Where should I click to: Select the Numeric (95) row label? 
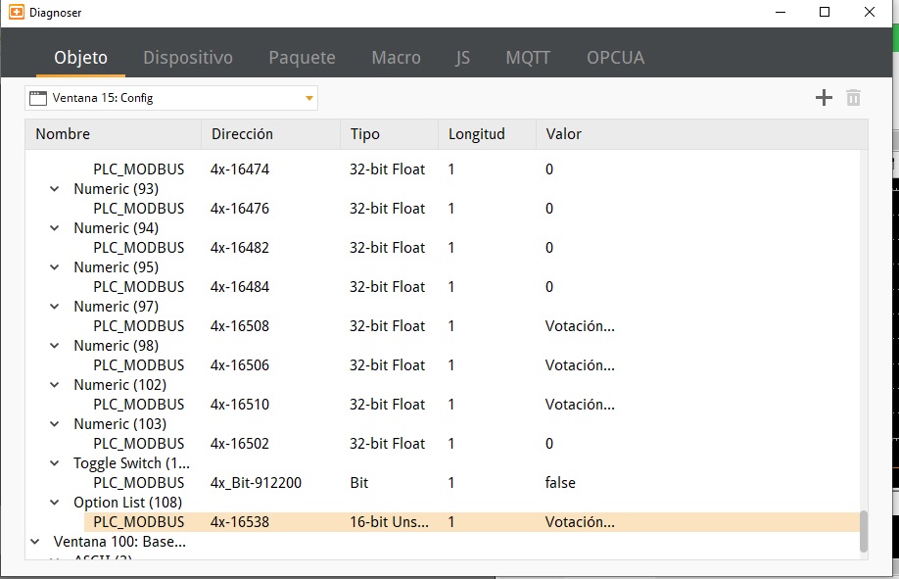116,266
